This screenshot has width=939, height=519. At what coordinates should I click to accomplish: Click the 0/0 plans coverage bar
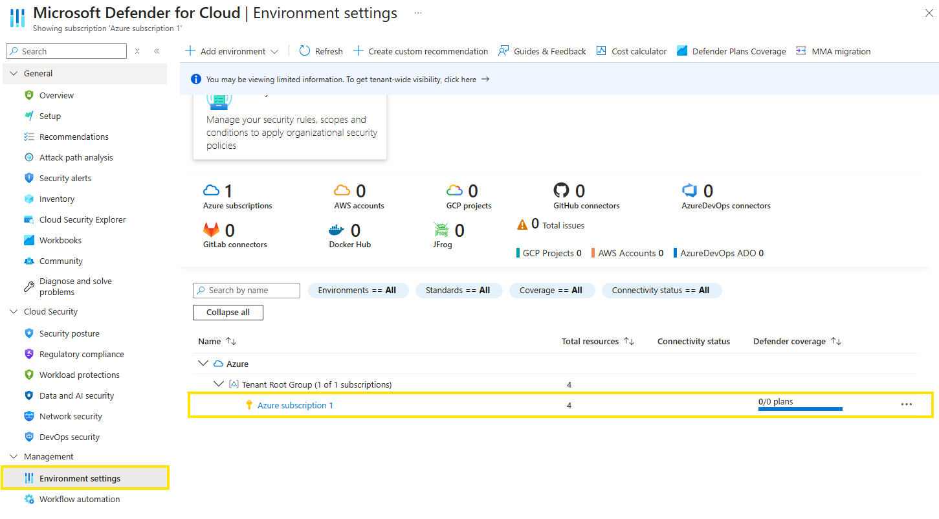tap(801, 409)
